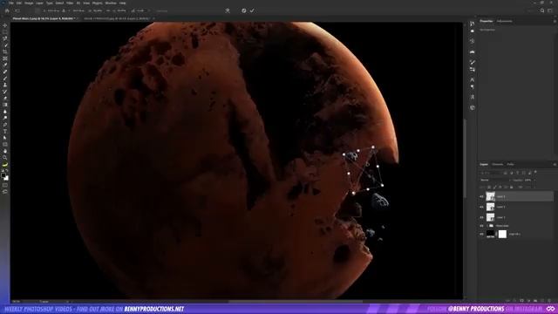The width and height of the screenshot is (558, 314).
Task: Open the Fill value dropdown arrow
Action: click(534, 187)
